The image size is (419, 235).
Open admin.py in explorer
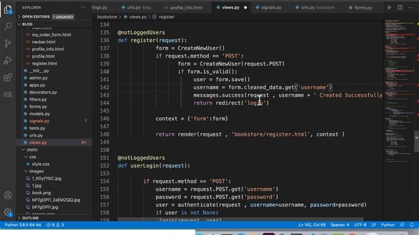38,78
